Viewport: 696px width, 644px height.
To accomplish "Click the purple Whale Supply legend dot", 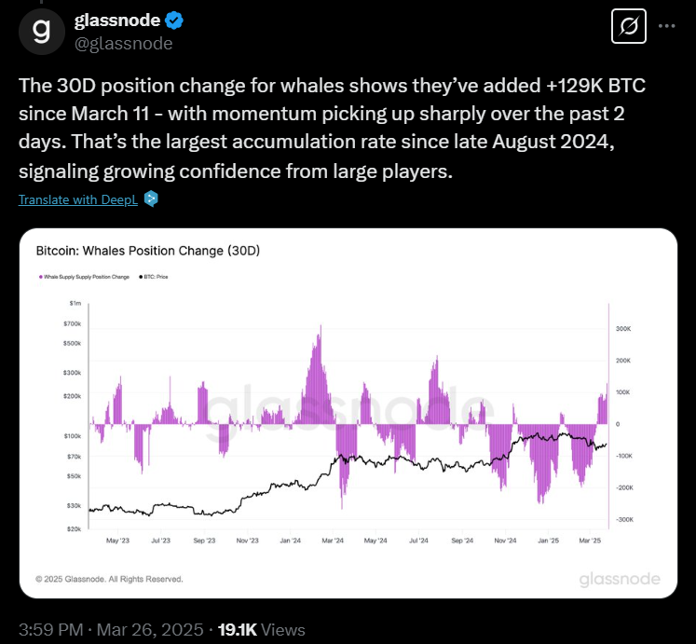I will click(x=41, y=277).
